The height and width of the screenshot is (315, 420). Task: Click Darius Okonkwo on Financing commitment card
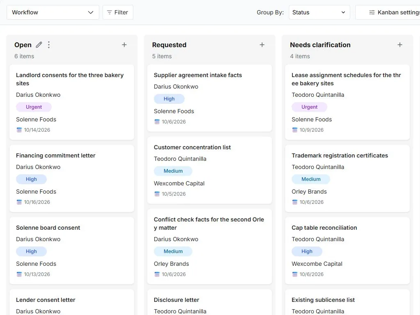coord(38,167)
